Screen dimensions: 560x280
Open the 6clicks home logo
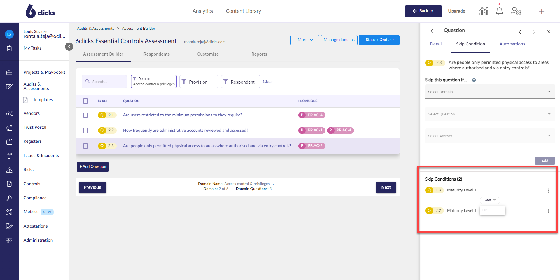coord(40,11)
